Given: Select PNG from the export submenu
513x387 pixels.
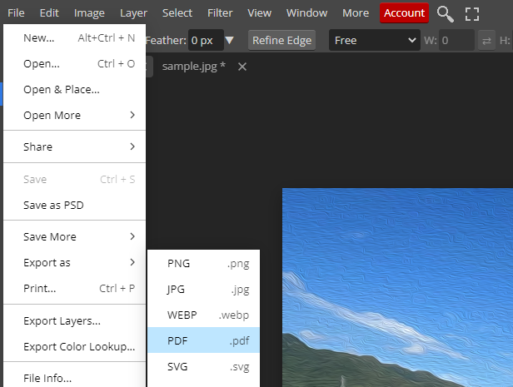Looking at the screenshot, I should point(203,263).
